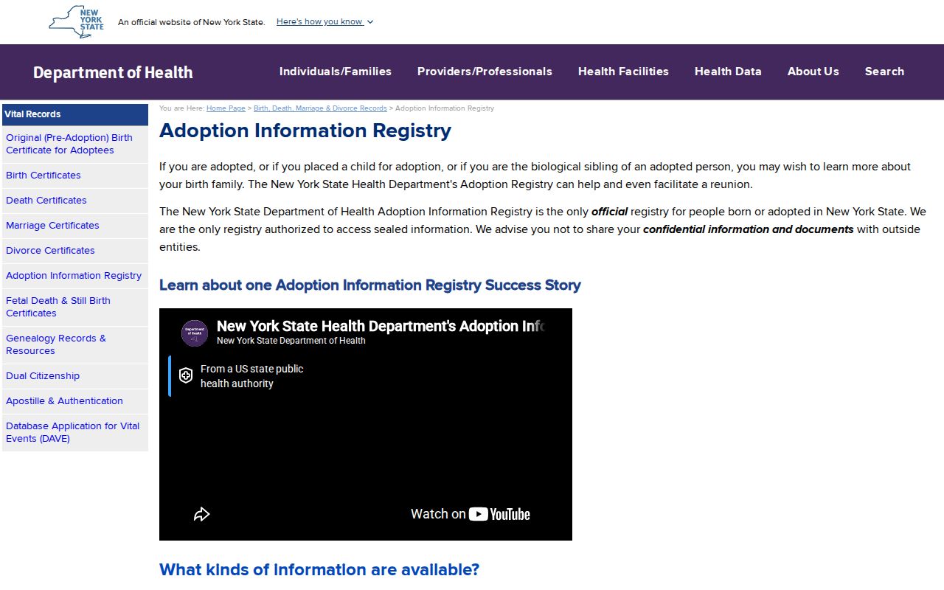Open Death Certificates in sidebar
This screenshot has width=944, height=590.
(75, 201)
